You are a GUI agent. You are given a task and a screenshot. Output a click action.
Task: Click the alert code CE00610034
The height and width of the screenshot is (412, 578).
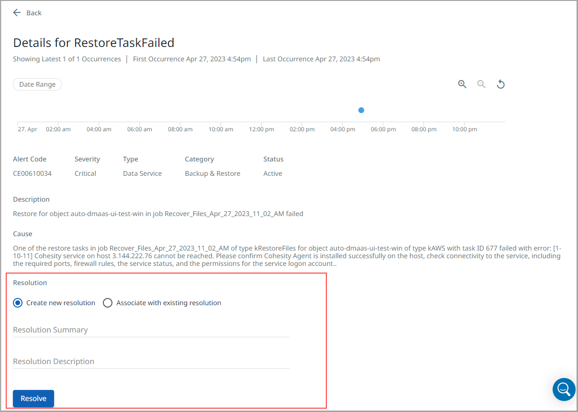(32, 173)
